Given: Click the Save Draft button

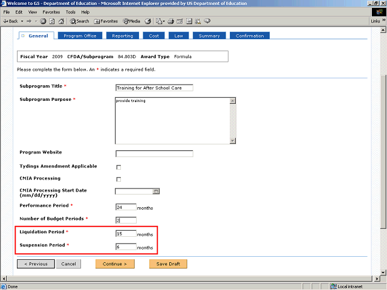Looking at the screenshot, I should (168, 264).
